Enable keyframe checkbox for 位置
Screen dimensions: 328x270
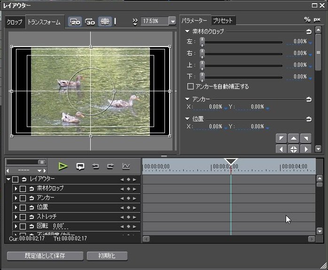coord(23,207)
